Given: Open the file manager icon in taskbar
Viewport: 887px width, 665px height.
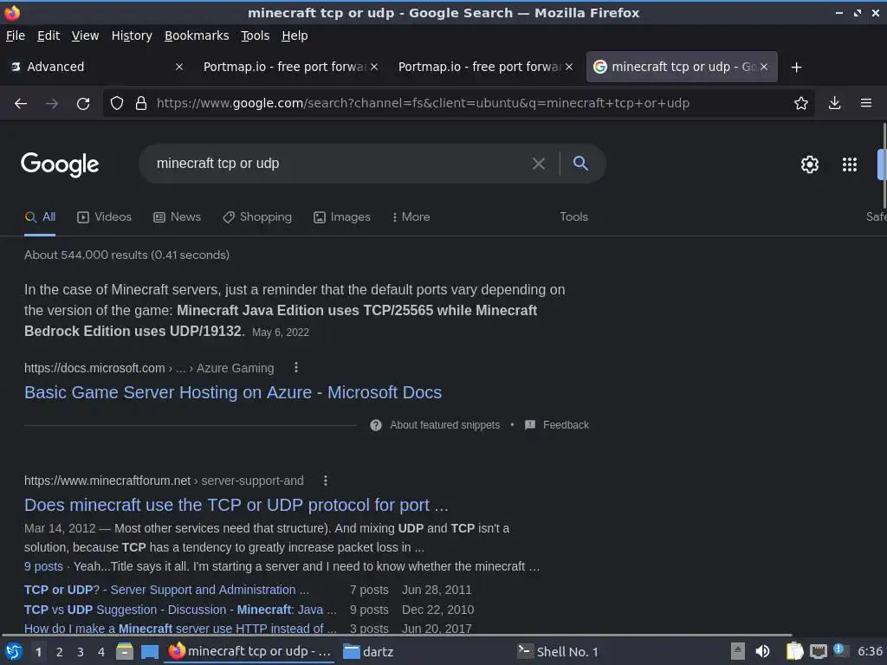Looking at the screenshot, I should pyautogui.click(x=125, y=652).
